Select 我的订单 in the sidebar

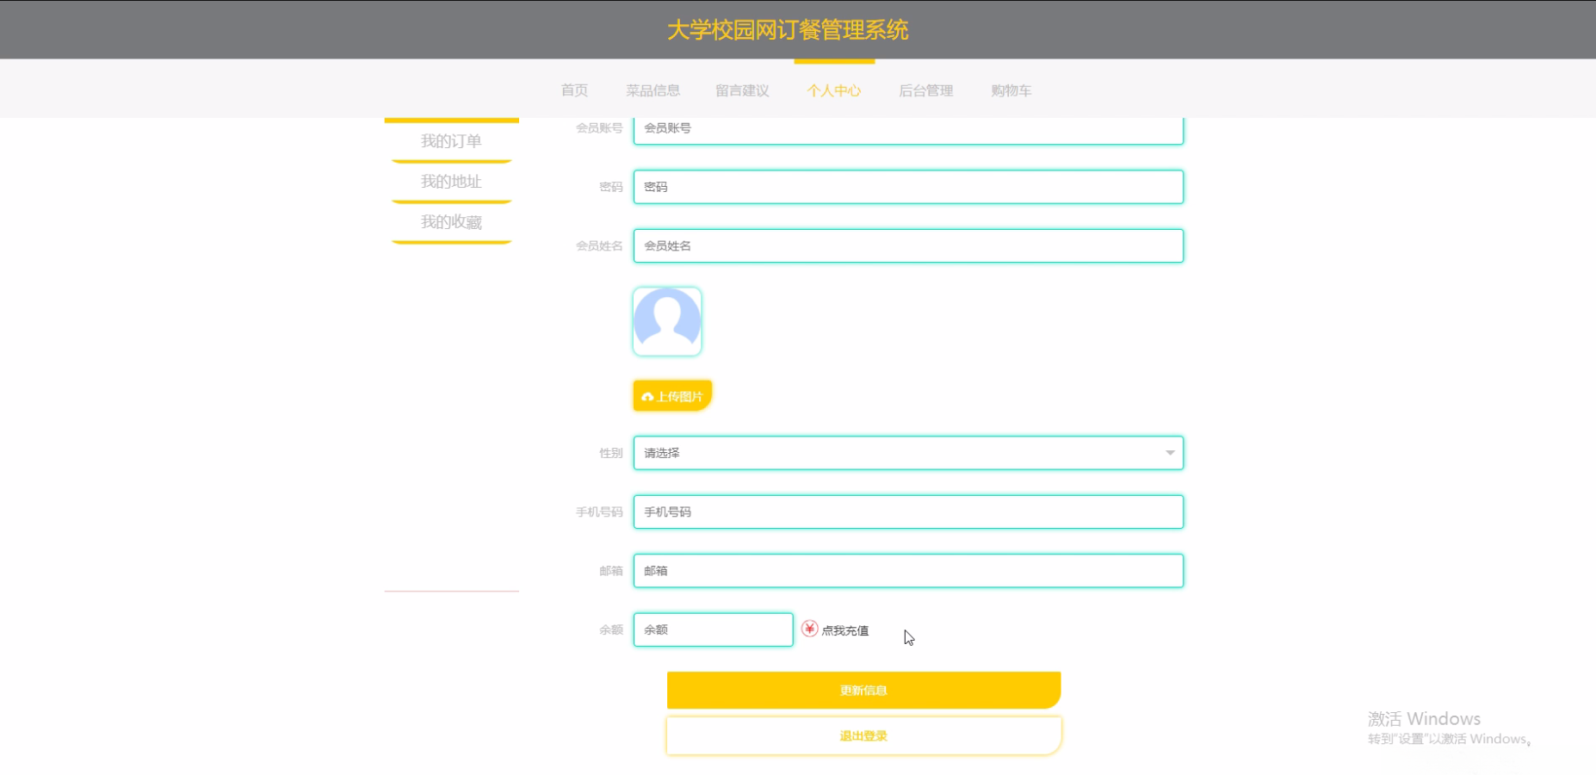click(x=451, y=140)
